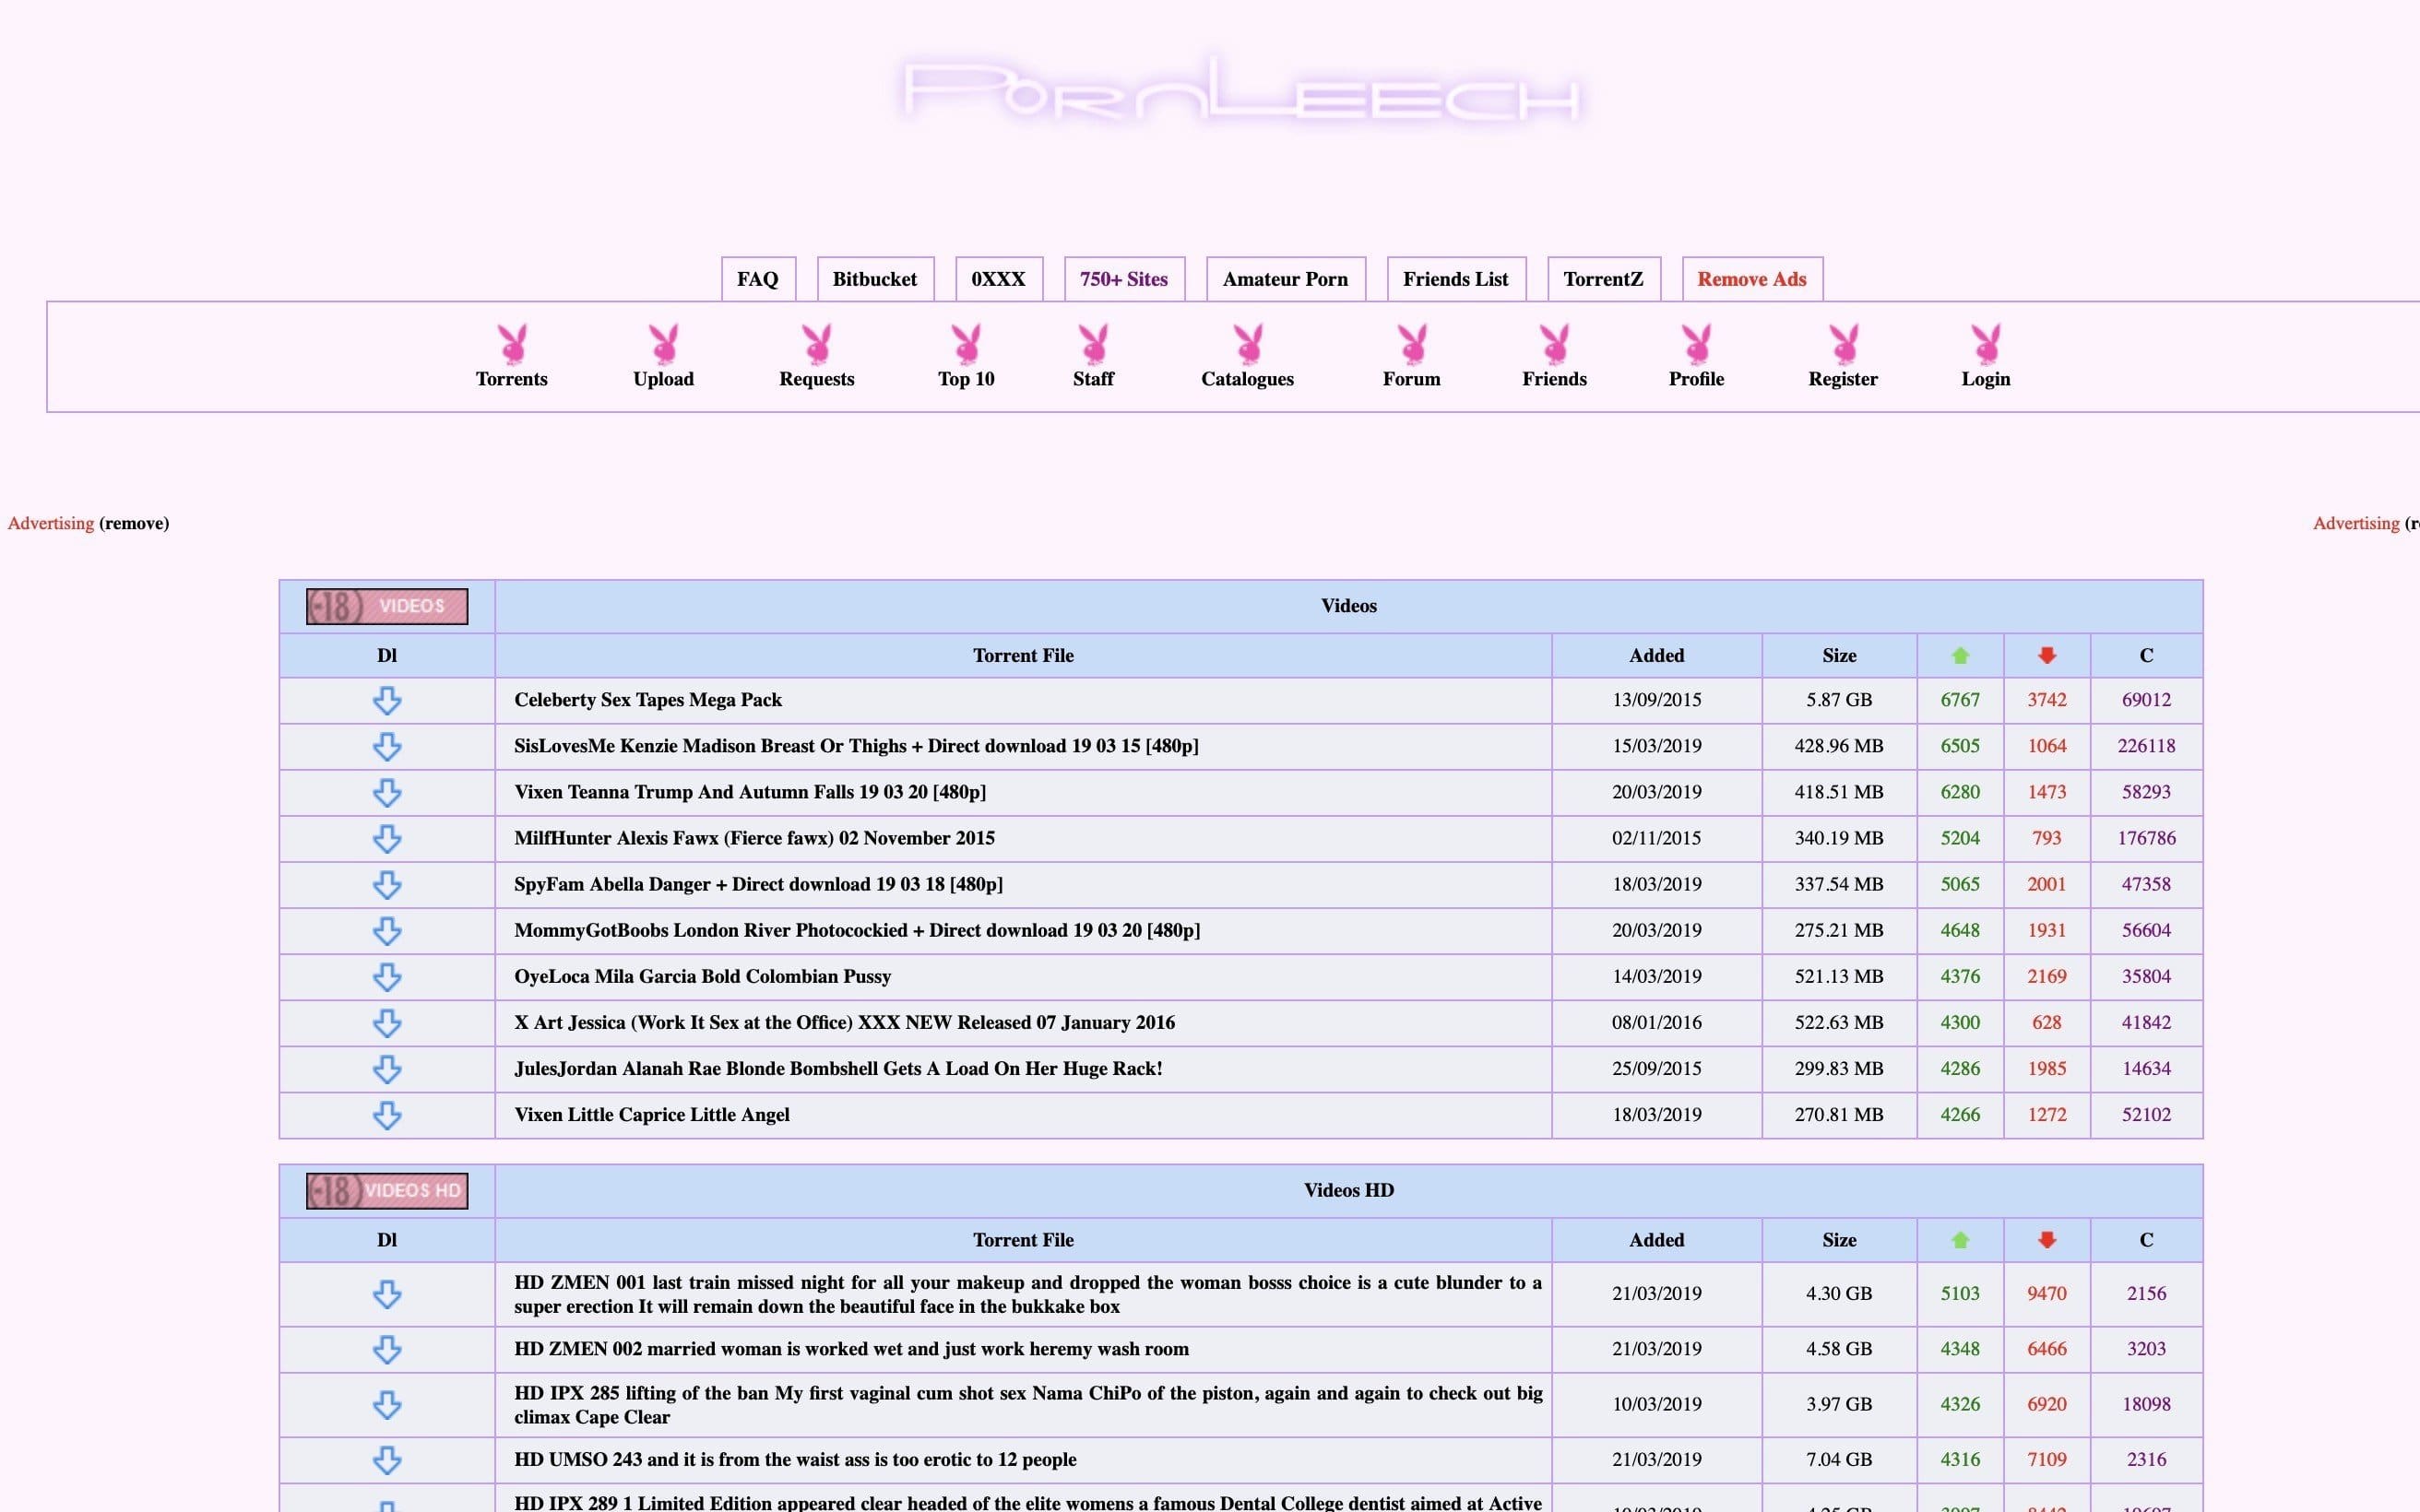Click the Staff bunny icon
This screenshot has width=2420, height=1512.
click(x=1093, y=343)
